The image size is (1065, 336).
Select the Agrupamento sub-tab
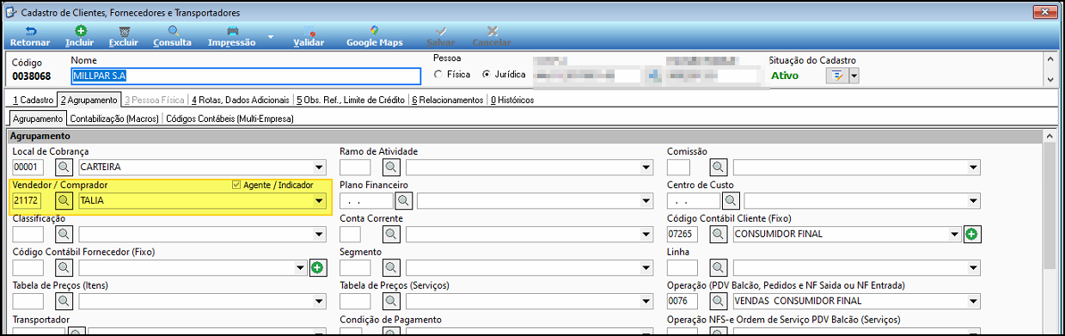(x=37, y=119)
